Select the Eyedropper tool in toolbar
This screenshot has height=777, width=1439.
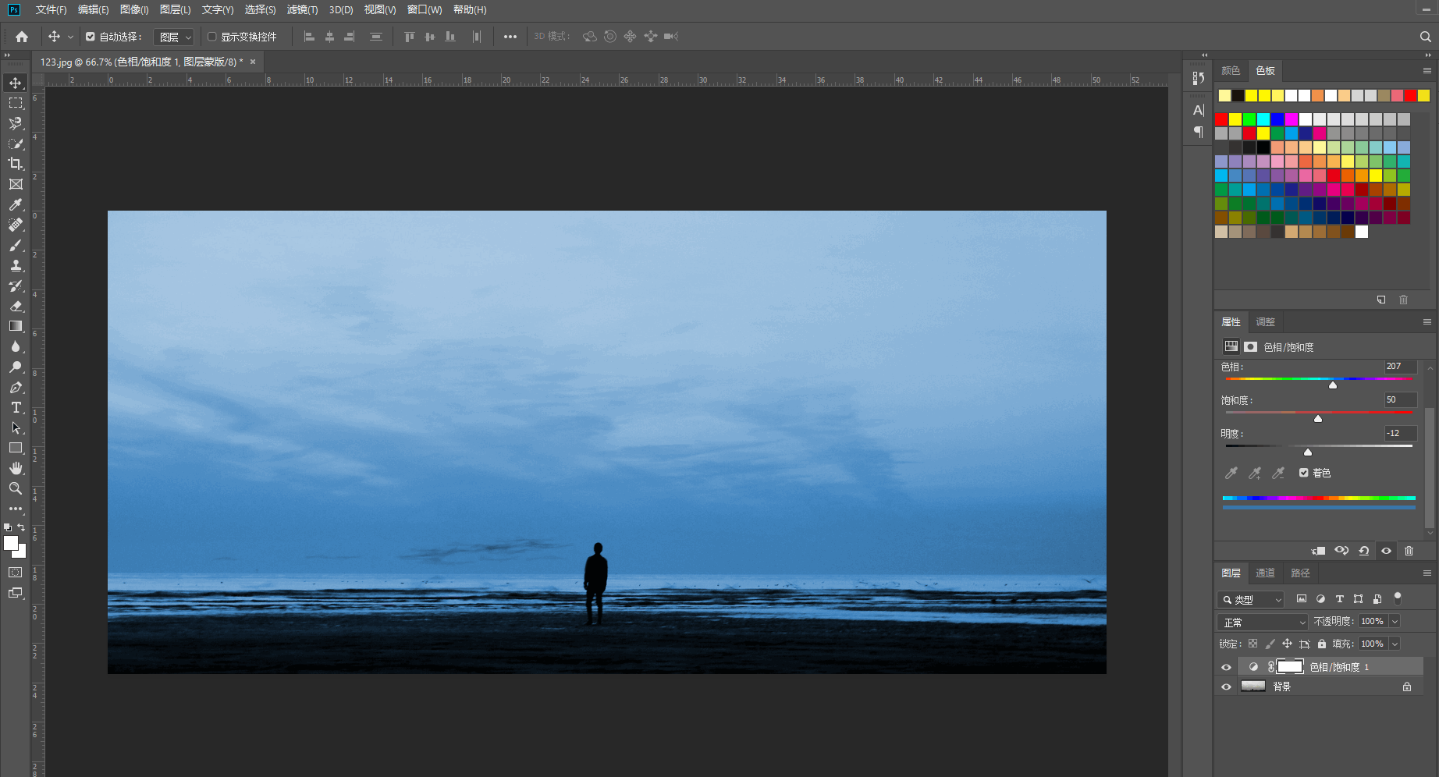(x=16, y=204)
